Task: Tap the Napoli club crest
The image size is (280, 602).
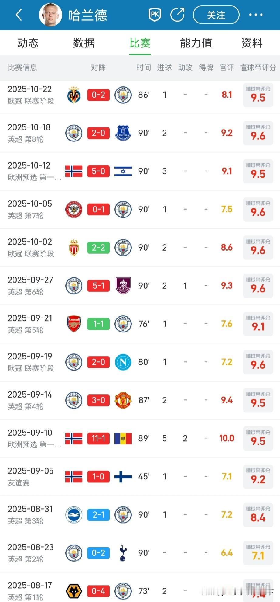Action: [x=123, y=362]
